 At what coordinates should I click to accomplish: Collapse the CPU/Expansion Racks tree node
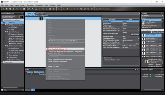click(6, 25)
